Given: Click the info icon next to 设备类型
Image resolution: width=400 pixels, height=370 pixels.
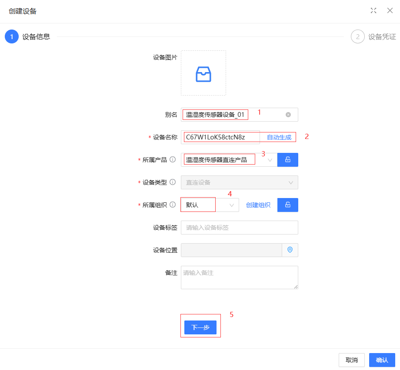Looking at the screenshot, I should (x=173, y=182).
